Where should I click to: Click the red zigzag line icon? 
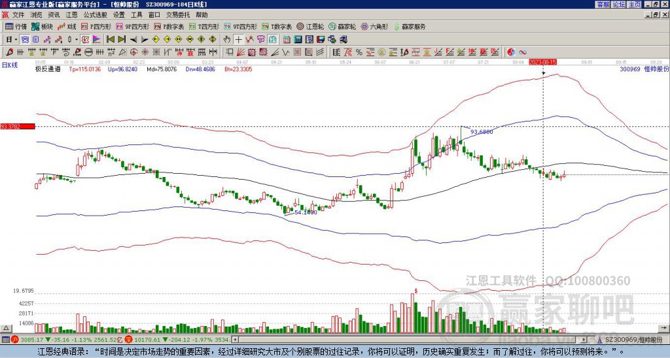tap(250, 39)
